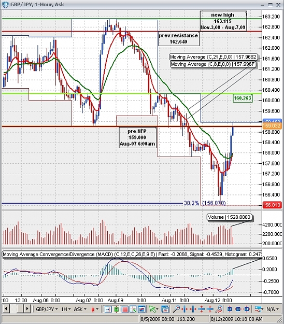This screenshot has width=284, height=324.
Task: Select the 'prev resistance 162.640' annotation box
Action: (178, 39)
